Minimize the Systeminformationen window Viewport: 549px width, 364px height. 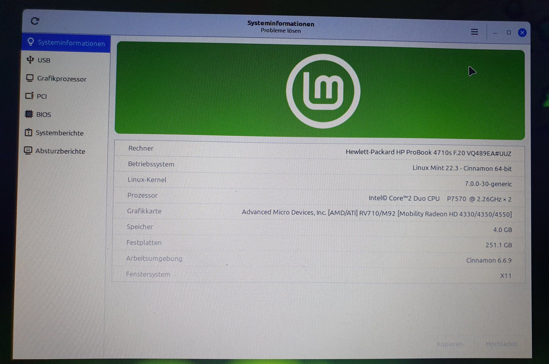[495, 33]
